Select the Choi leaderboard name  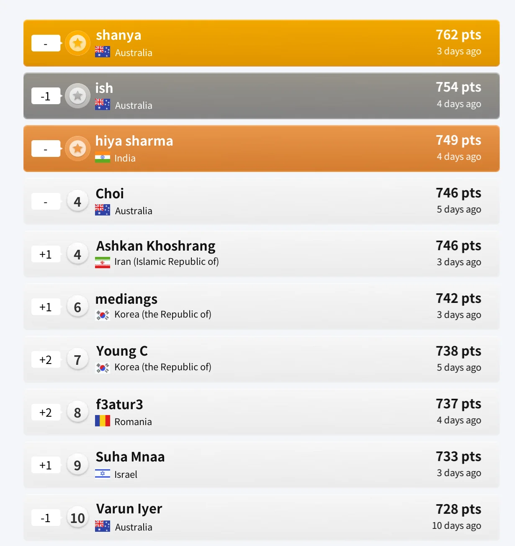[110, 194]
